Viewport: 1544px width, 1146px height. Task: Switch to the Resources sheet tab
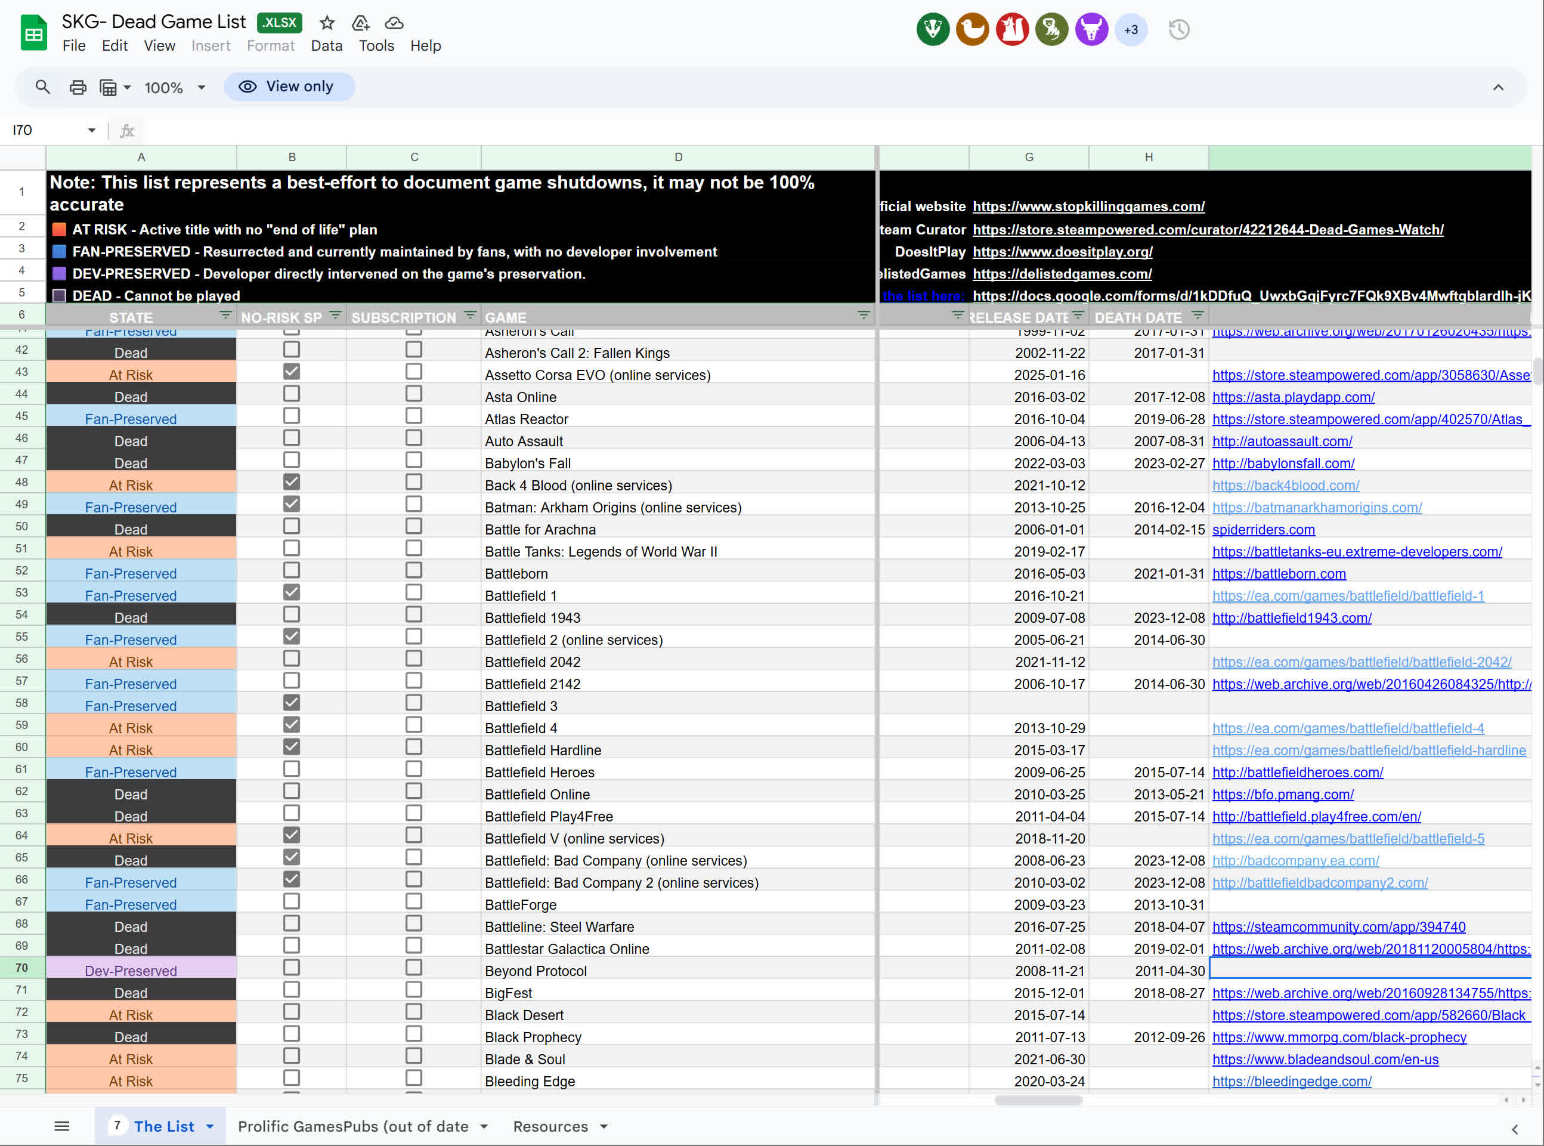pos(550,1126)
